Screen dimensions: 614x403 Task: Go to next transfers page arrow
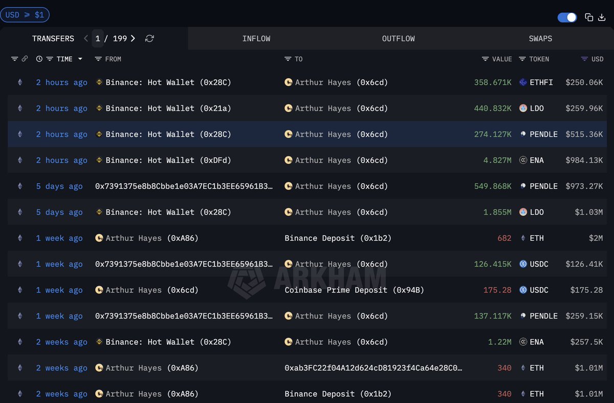pyautogui.click(x=133, y=38)
